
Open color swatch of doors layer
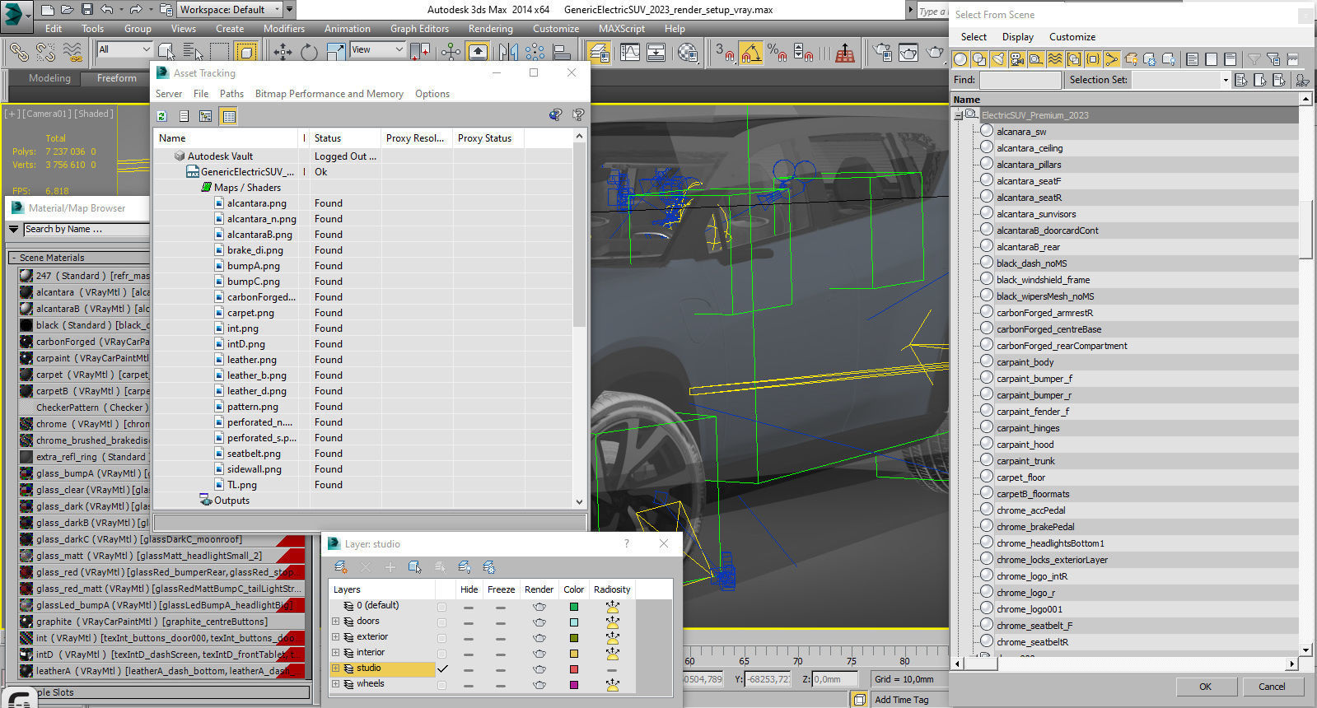574,622
